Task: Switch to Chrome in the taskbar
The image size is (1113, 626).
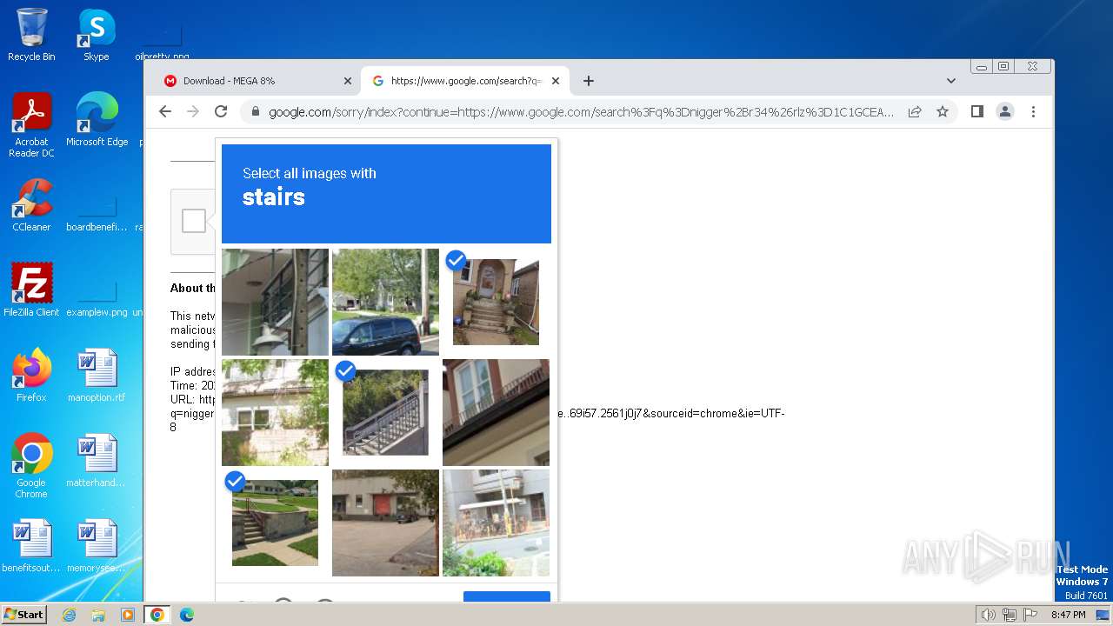Action: [x=157, y=615]
